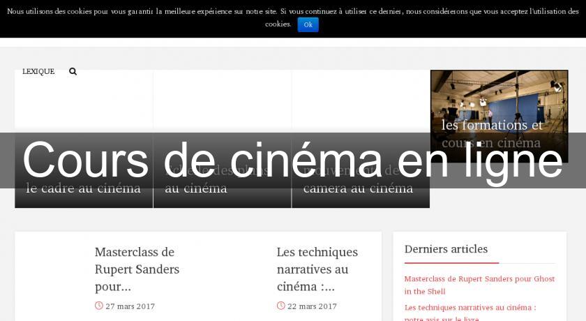The image size is (586, 321).
Task: Open sidebar link 'Les techniques narratives au cinéma'
Action: [470, 307]
